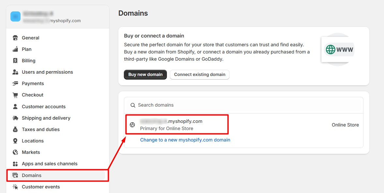Click the Users and permissions icon
This screenshot has height=193, width=384.
(15, 72)
